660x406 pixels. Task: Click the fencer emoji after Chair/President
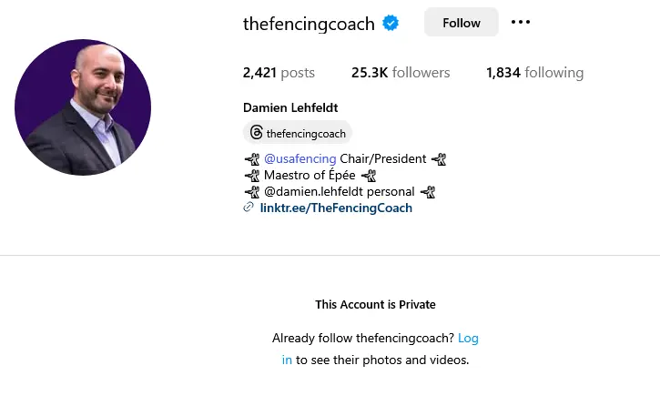[439, 159]
